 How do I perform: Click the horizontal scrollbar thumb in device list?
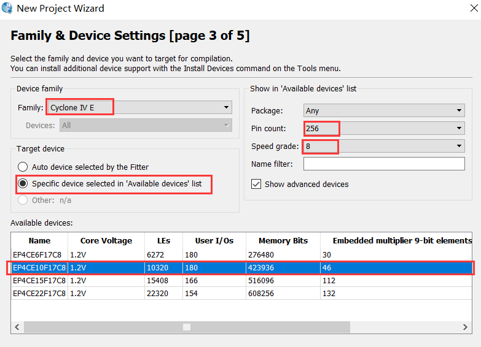click(187, 327)
